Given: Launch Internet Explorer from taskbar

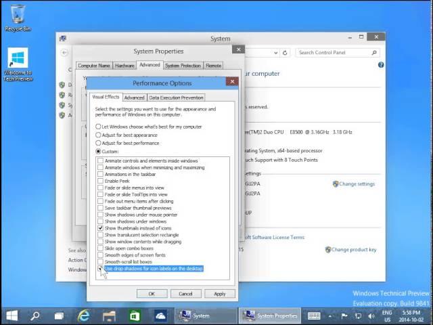Looking at the screenshot, I should (84, 316).
